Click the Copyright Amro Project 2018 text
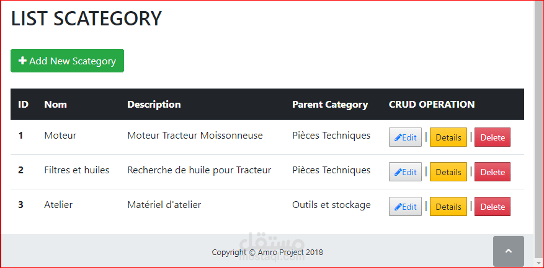544x268 pixels. tap(267, 252)
